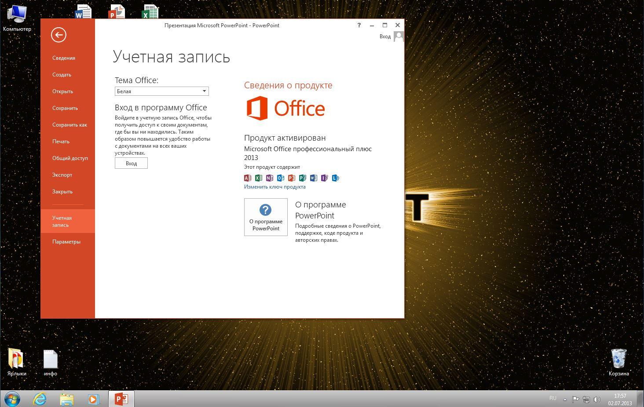
Task: Open the О программе PowerPoint button
Action: [x=266, y=217]
